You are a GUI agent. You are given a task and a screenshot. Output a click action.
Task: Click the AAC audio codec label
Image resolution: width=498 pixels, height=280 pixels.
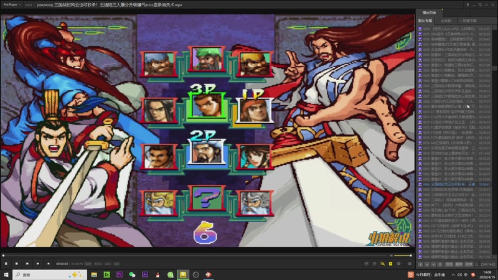pos(108,264)
